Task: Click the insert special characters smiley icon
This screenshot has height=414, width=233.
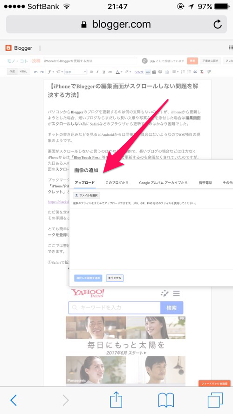Action: coord(160,72)
